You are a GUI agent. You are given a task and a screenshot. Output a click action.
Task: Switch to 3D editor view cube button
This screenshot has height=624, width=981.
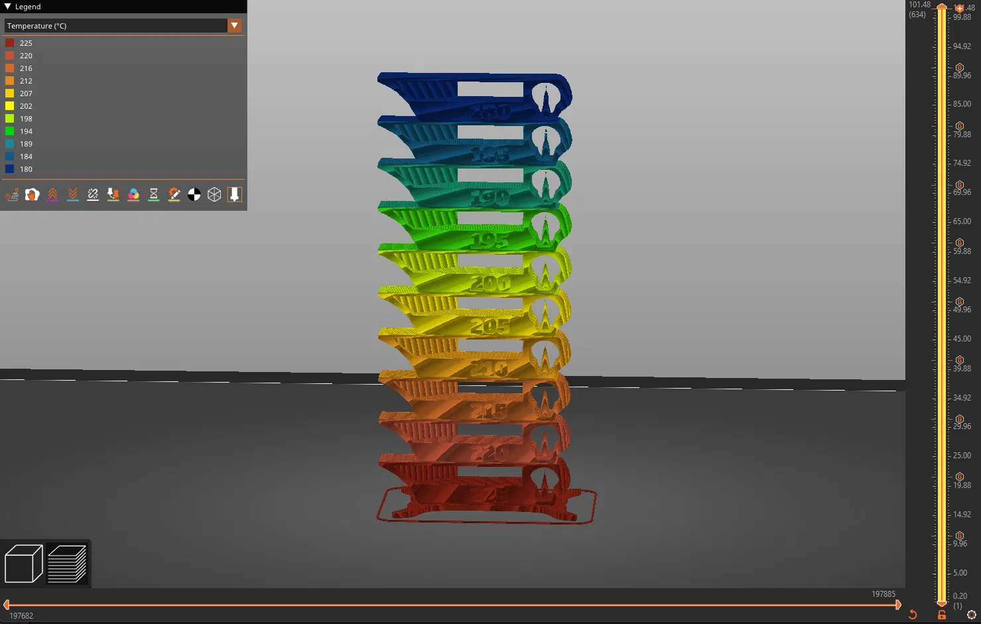(x=24, y=564)
